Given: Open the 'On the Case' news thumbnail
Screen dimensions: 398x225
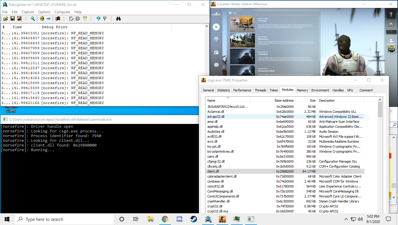Looking at the screenshot, I should click(x=243, y=23).
